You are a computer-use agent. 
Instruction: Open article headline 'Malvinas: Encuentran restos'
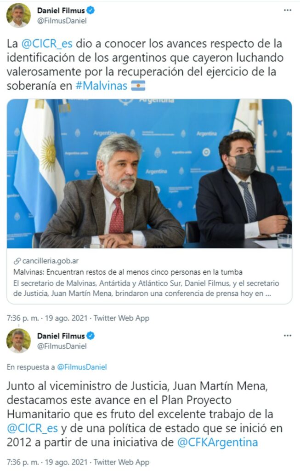pyautogui.click(x=128, y=272)
